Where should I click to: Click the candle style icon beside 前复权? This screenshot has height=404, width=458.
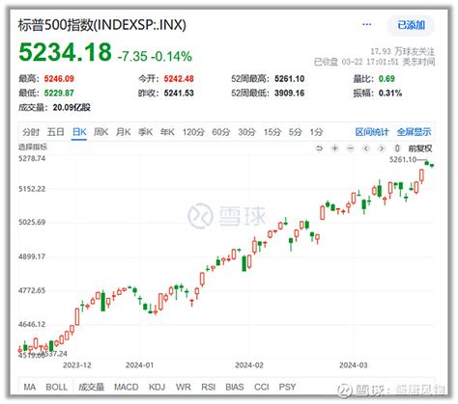[x=397, y=148]
